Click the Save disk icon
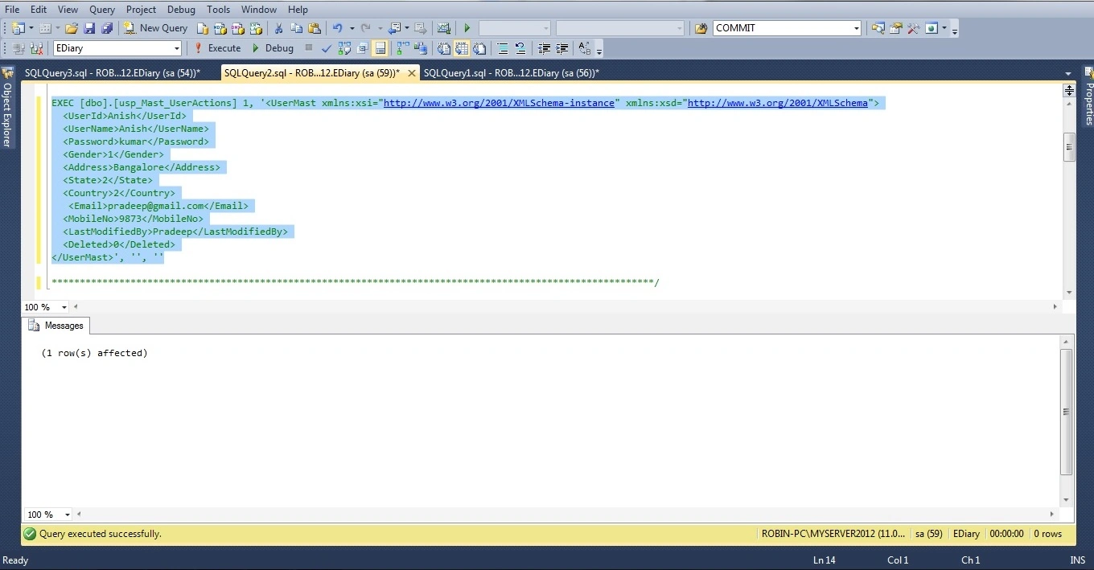The height and width of the screenshot is (570, 1094). [x=89, y=28]
